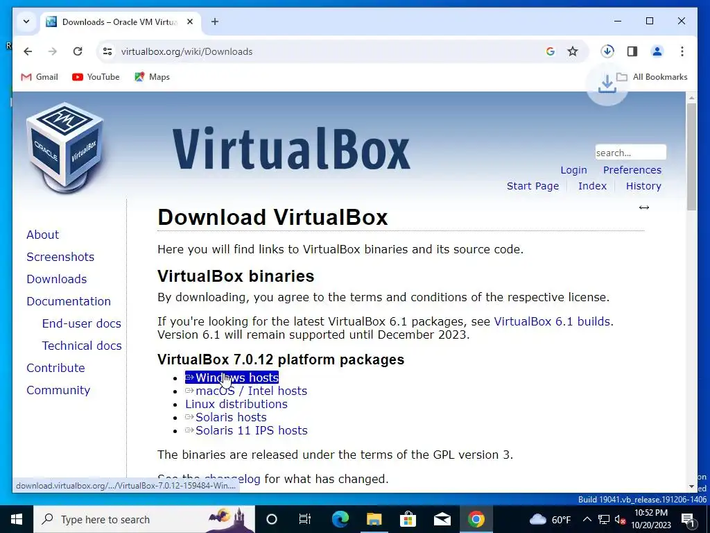Viewport: 710px width, 533px height.
Task: Open Microsoft Store from taskbar
Action: tap(408, 519)
